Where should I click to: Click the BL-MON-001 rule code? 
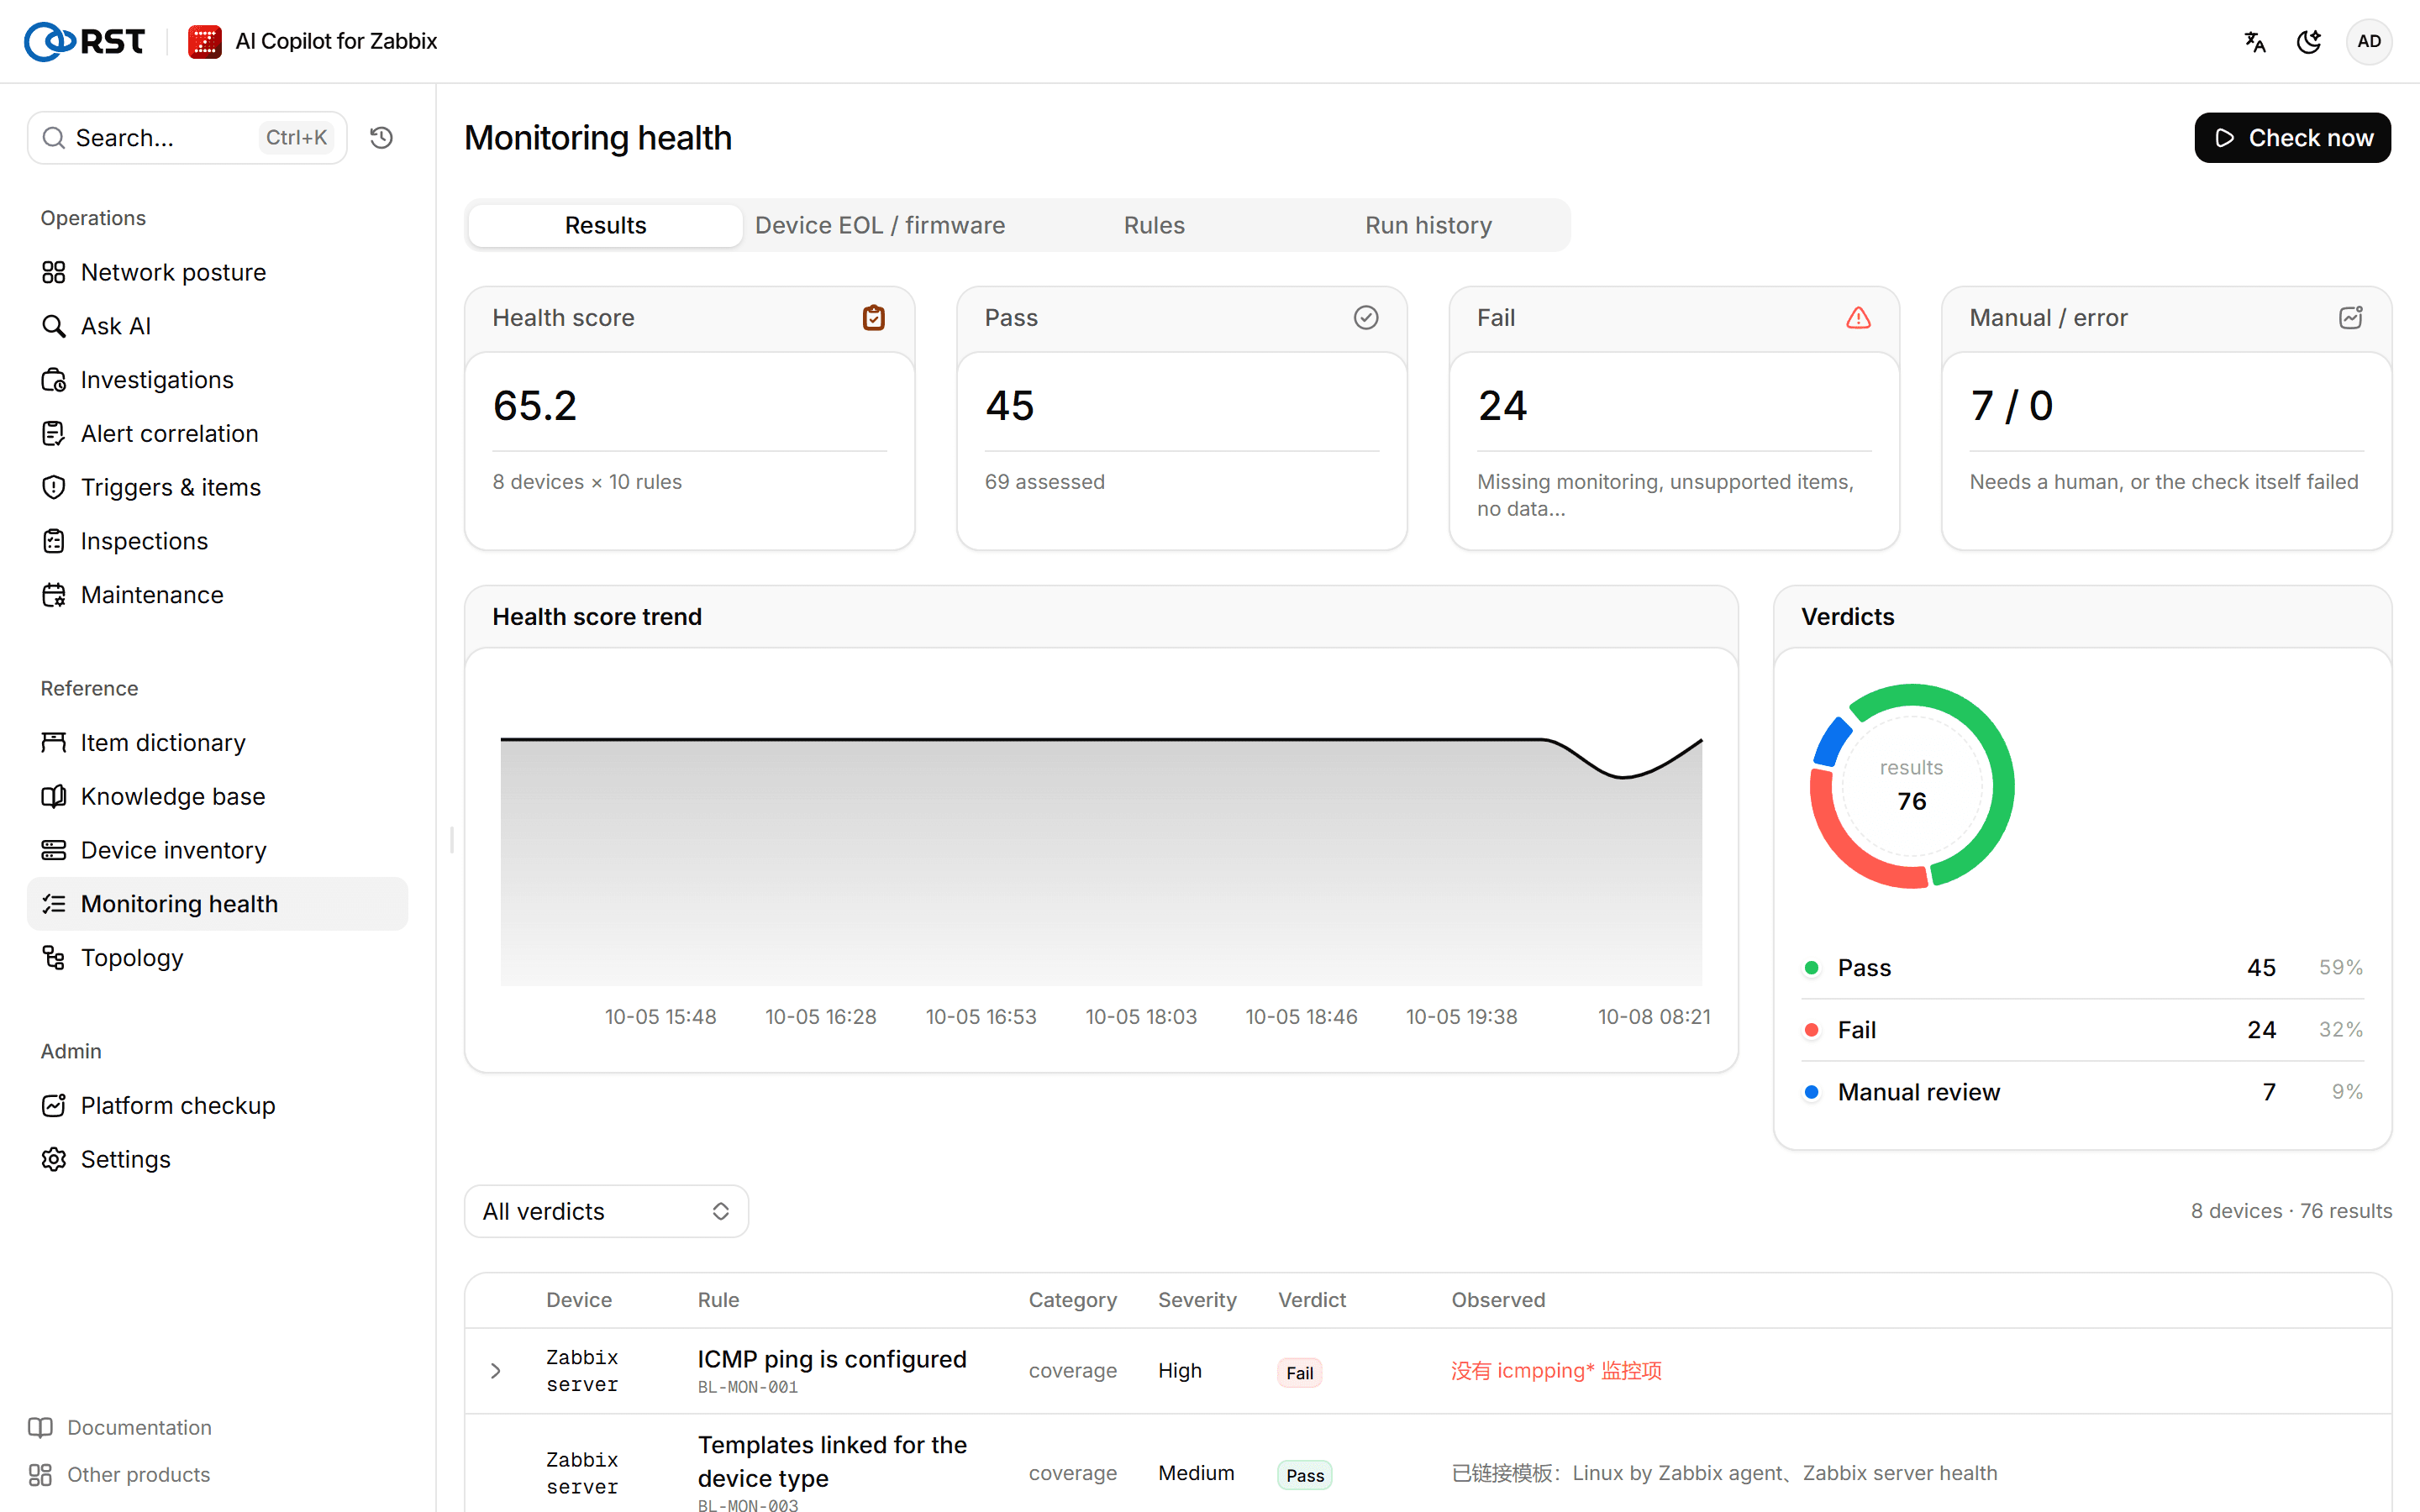point(748,1387)
